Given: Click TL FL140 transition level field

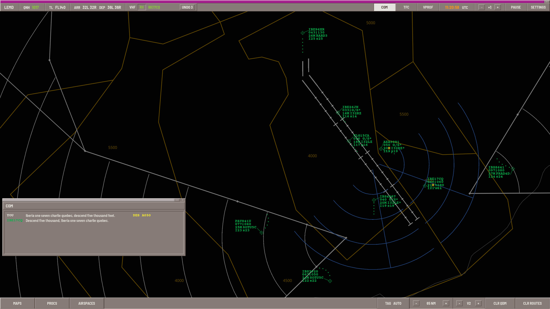Looking at the screenshot, I should (57, 7).
